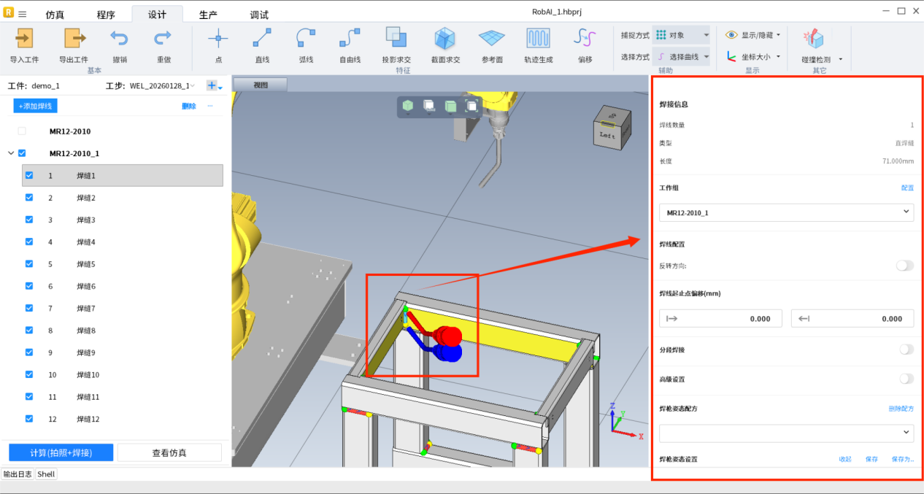Image resolution: width=924 pixels, height=494 pixels.
Task: Click the weld start offset input field
Action: tap(720, 318)
